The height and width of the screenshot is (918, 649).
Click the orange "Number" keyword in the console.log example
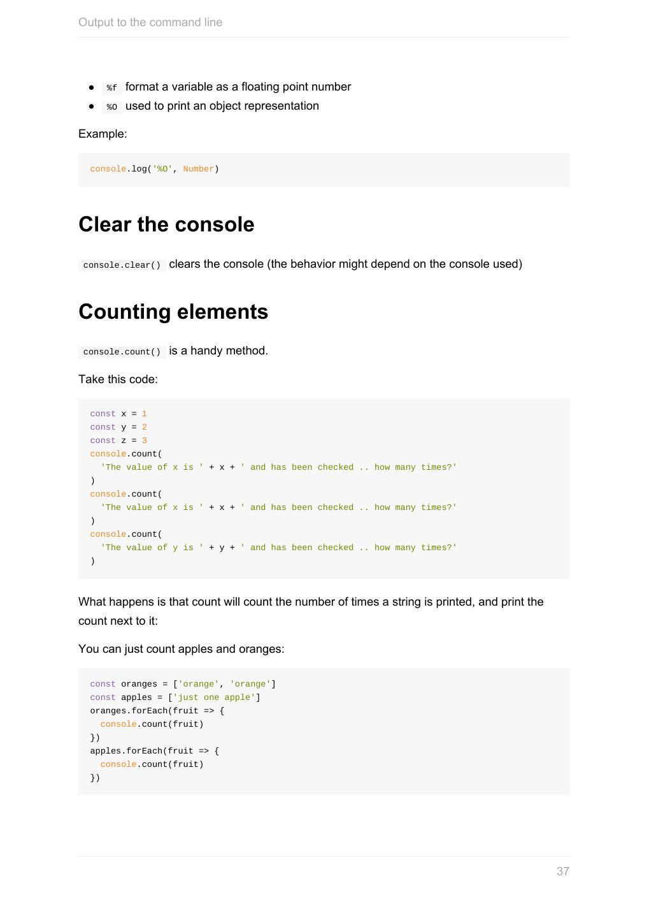pyautogui.click(x=198, y=169)
